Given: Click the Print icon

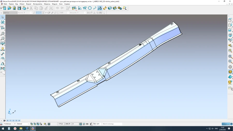Looking at the screenshot, I should coord(24,8).
